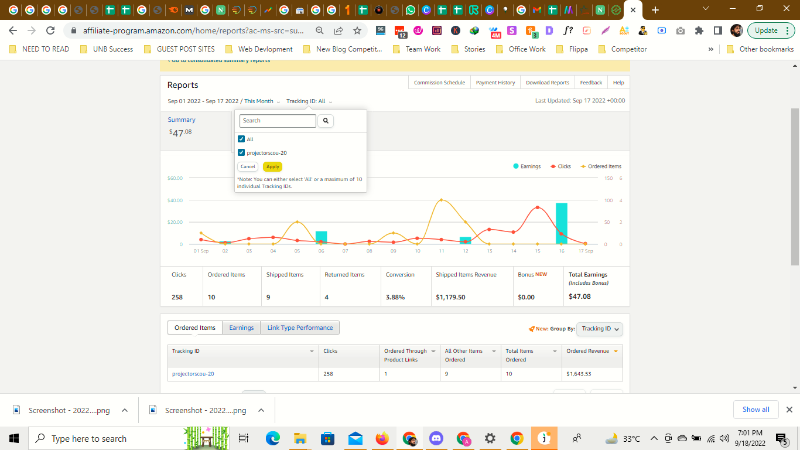This screenshot has height=450, width=800.
Task: Open File Explorer from the taskbar
Action: (300, 438)
